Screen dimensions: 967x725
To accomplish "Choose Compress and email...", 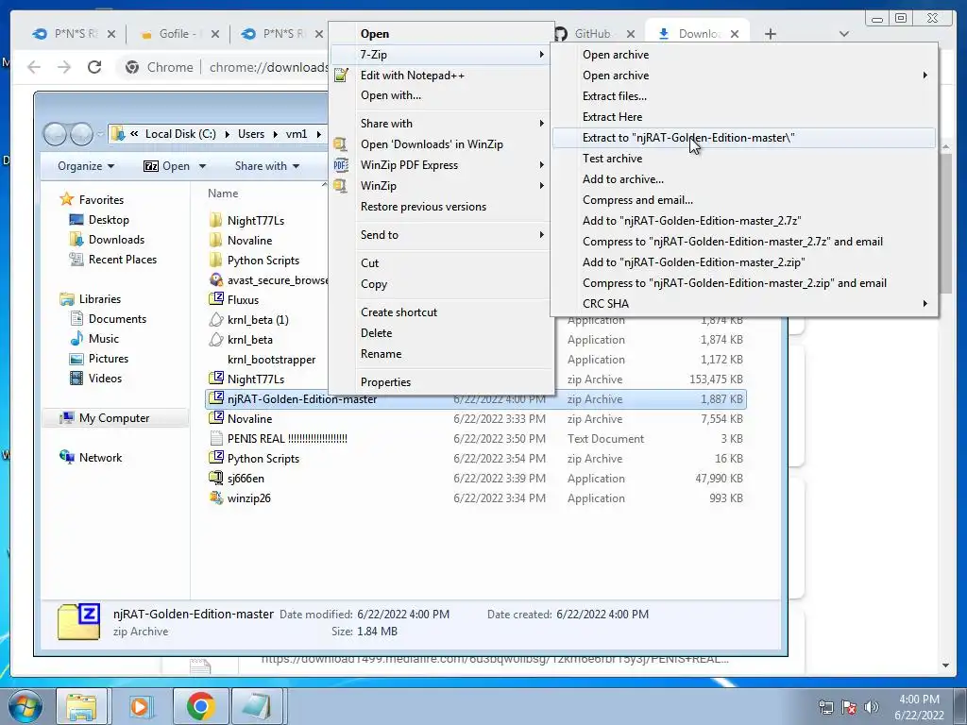I will 744,200.
